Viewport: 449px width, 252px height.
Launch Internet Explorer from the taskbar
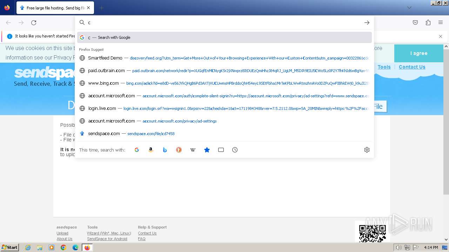[28, 247]
